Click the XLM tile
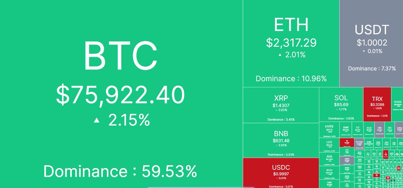This screenshot has height=188, width=403. [x=369, y=129]
